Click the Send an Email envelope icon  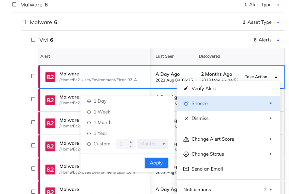[x=186, y=169]
